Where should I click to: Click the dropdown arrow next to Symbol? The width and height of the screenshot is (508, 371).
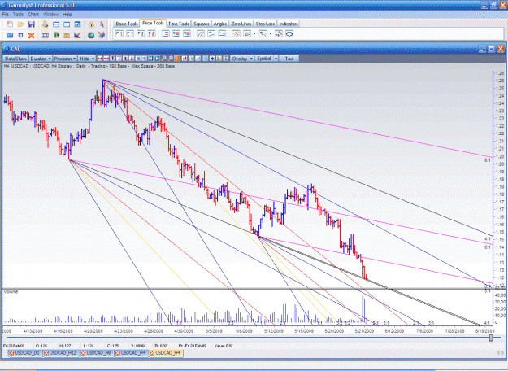(x=276, y=59)
